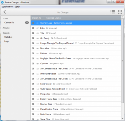Open the Help menu
The width and height of the screenshot is (125, 121).
17,7
